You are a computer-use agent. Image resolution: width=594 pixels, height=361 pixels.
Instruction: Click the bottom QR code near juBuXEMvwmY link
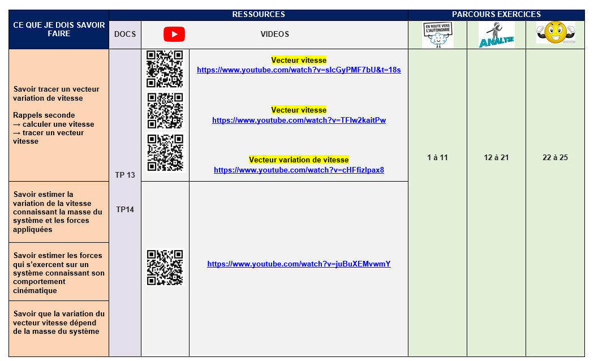tap(165, 268)
